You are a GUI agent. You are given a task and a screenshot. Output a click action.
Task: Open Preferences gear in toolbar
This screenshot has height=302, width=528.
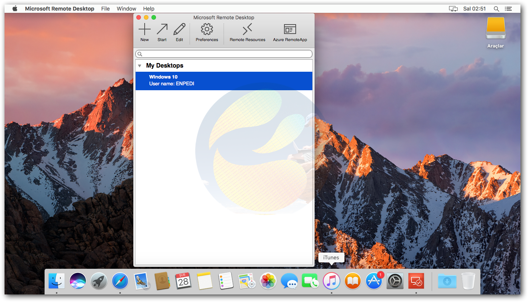(x=207, y=32)
